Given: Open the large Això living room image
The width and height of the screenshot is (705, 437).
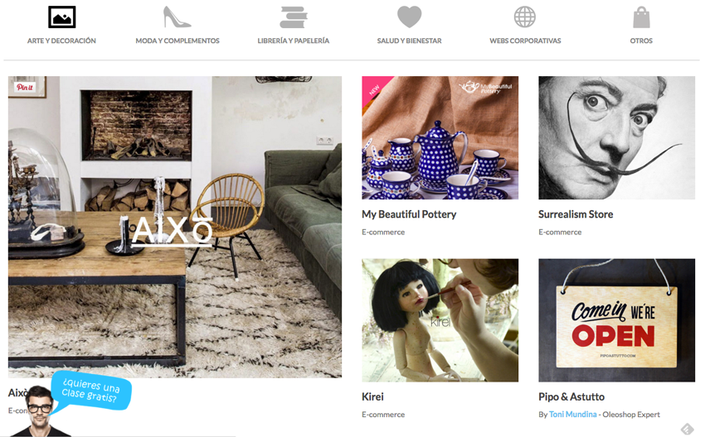Looking at the screenshot, I should 174,227.
